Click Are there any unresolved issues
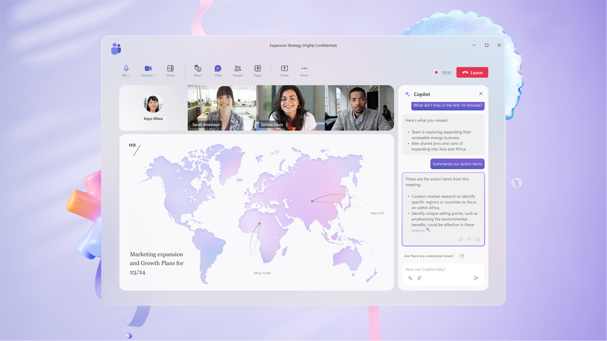 [x=428, y=255]
